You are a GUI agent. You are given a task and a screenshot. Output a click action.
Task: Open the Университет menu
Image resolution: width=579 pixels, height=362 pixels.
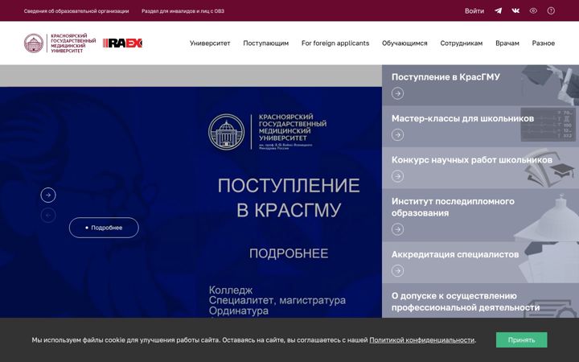pos(210,43)
